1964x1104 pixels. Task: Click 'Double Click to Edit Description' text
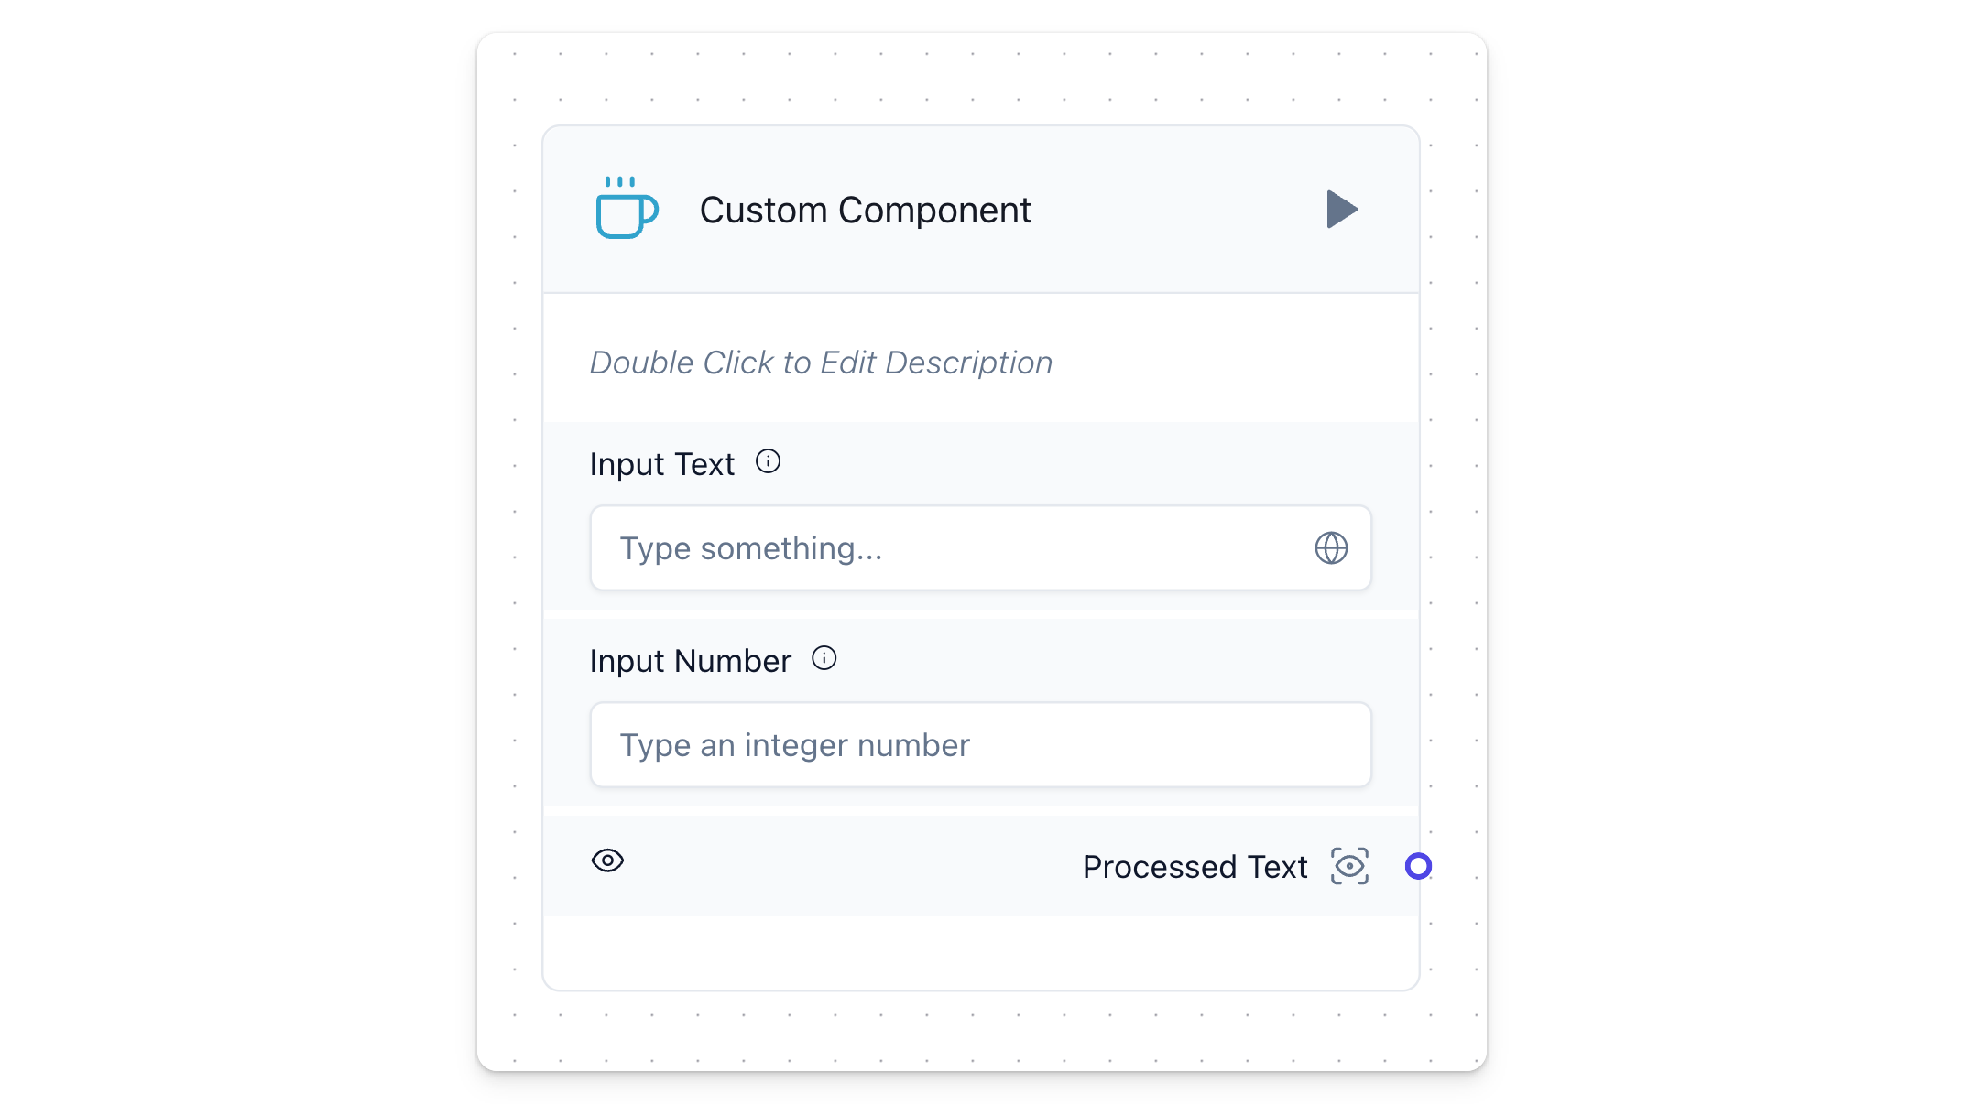click(821, 363)
